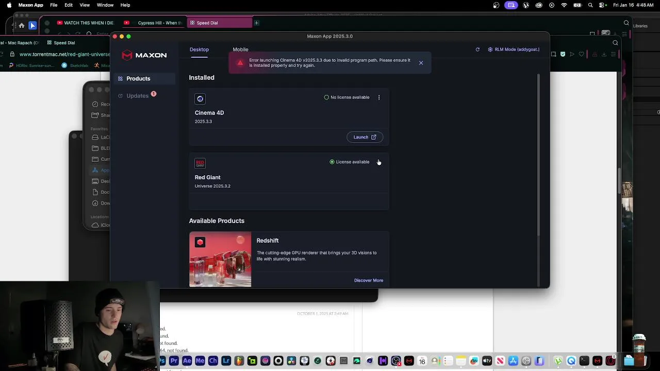
Task: Open Control Center in menu bar
Action: coord(603,5)
